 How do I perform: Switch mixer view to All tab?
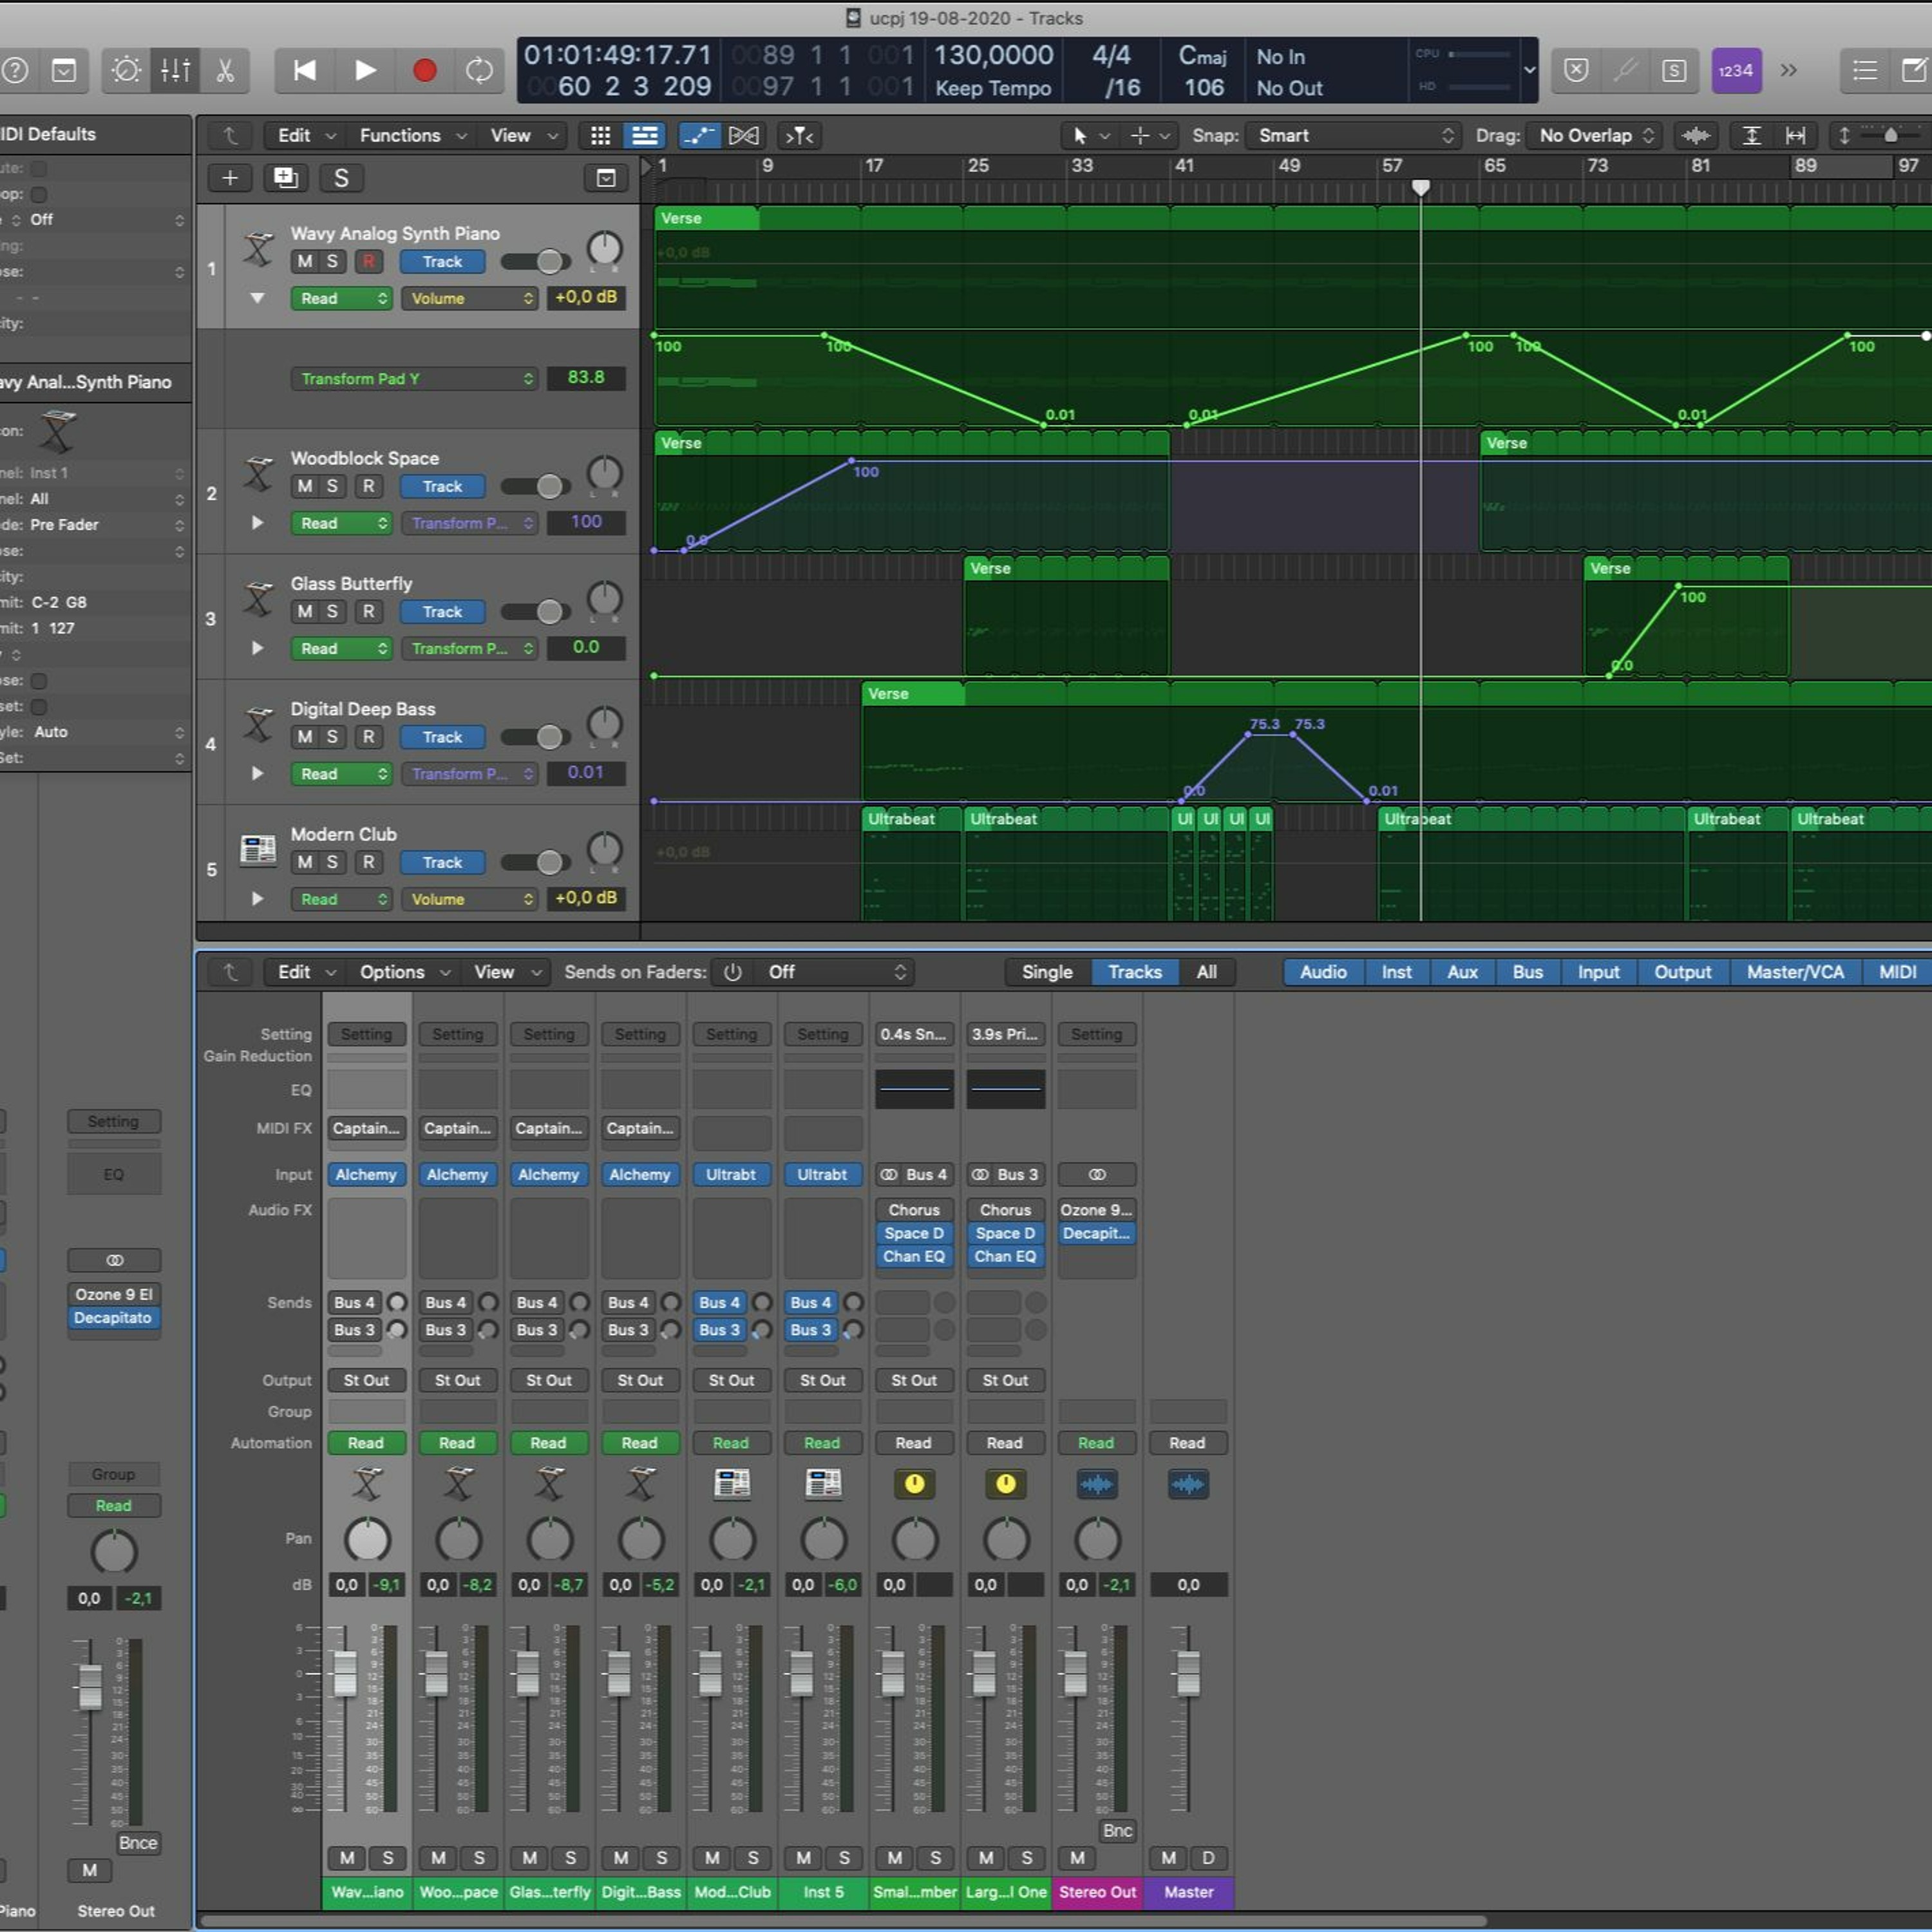coord(1206,972)
